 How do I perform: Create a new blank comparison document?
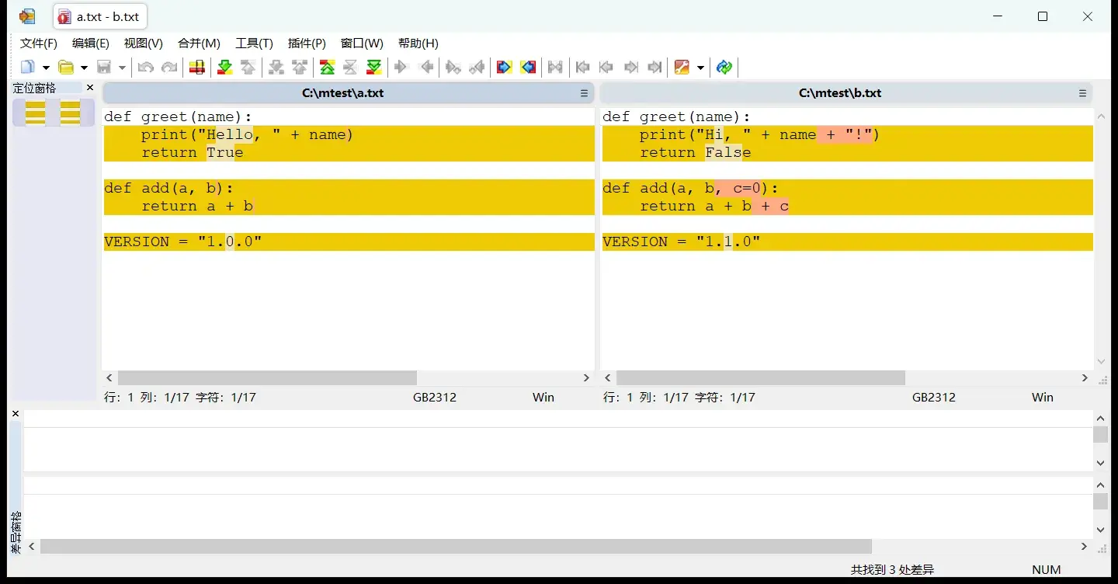point(28,68)
